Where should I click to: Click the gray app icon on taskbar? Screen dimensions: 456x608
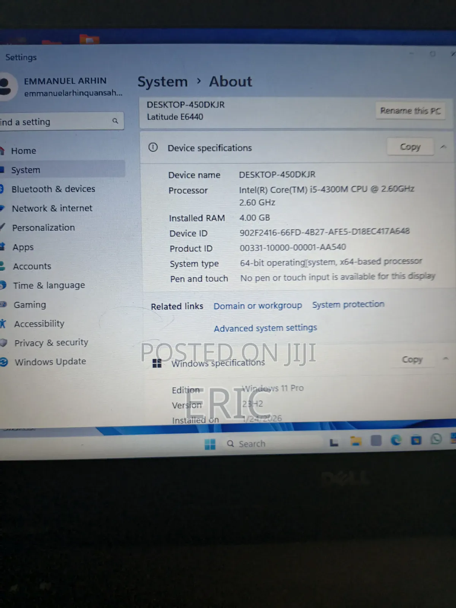pyautogui.click(x=376, y=440)
